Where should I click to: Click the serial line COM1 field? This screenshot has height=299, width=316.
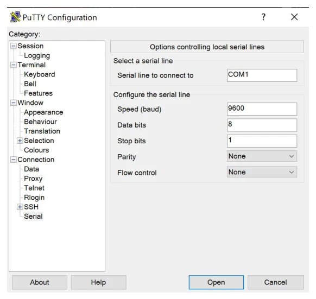click(x=262, y=75)
